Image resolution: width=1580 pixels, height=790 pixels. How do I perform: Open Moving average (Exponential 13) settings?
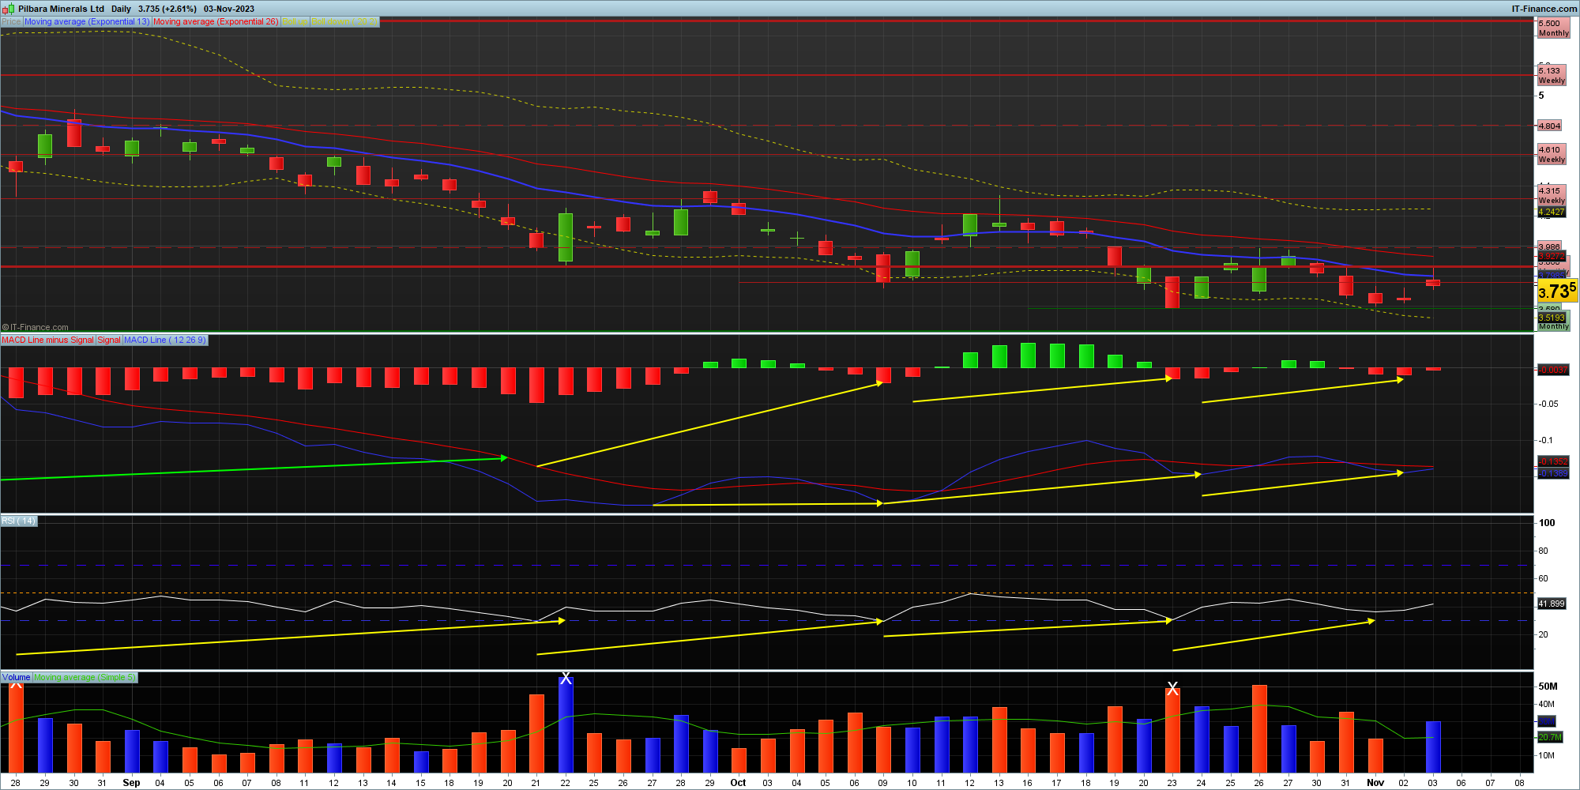pyautogui.click(x=87, y=22)
